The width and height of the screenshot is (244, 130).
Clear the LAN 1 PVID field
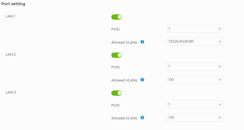220,29
